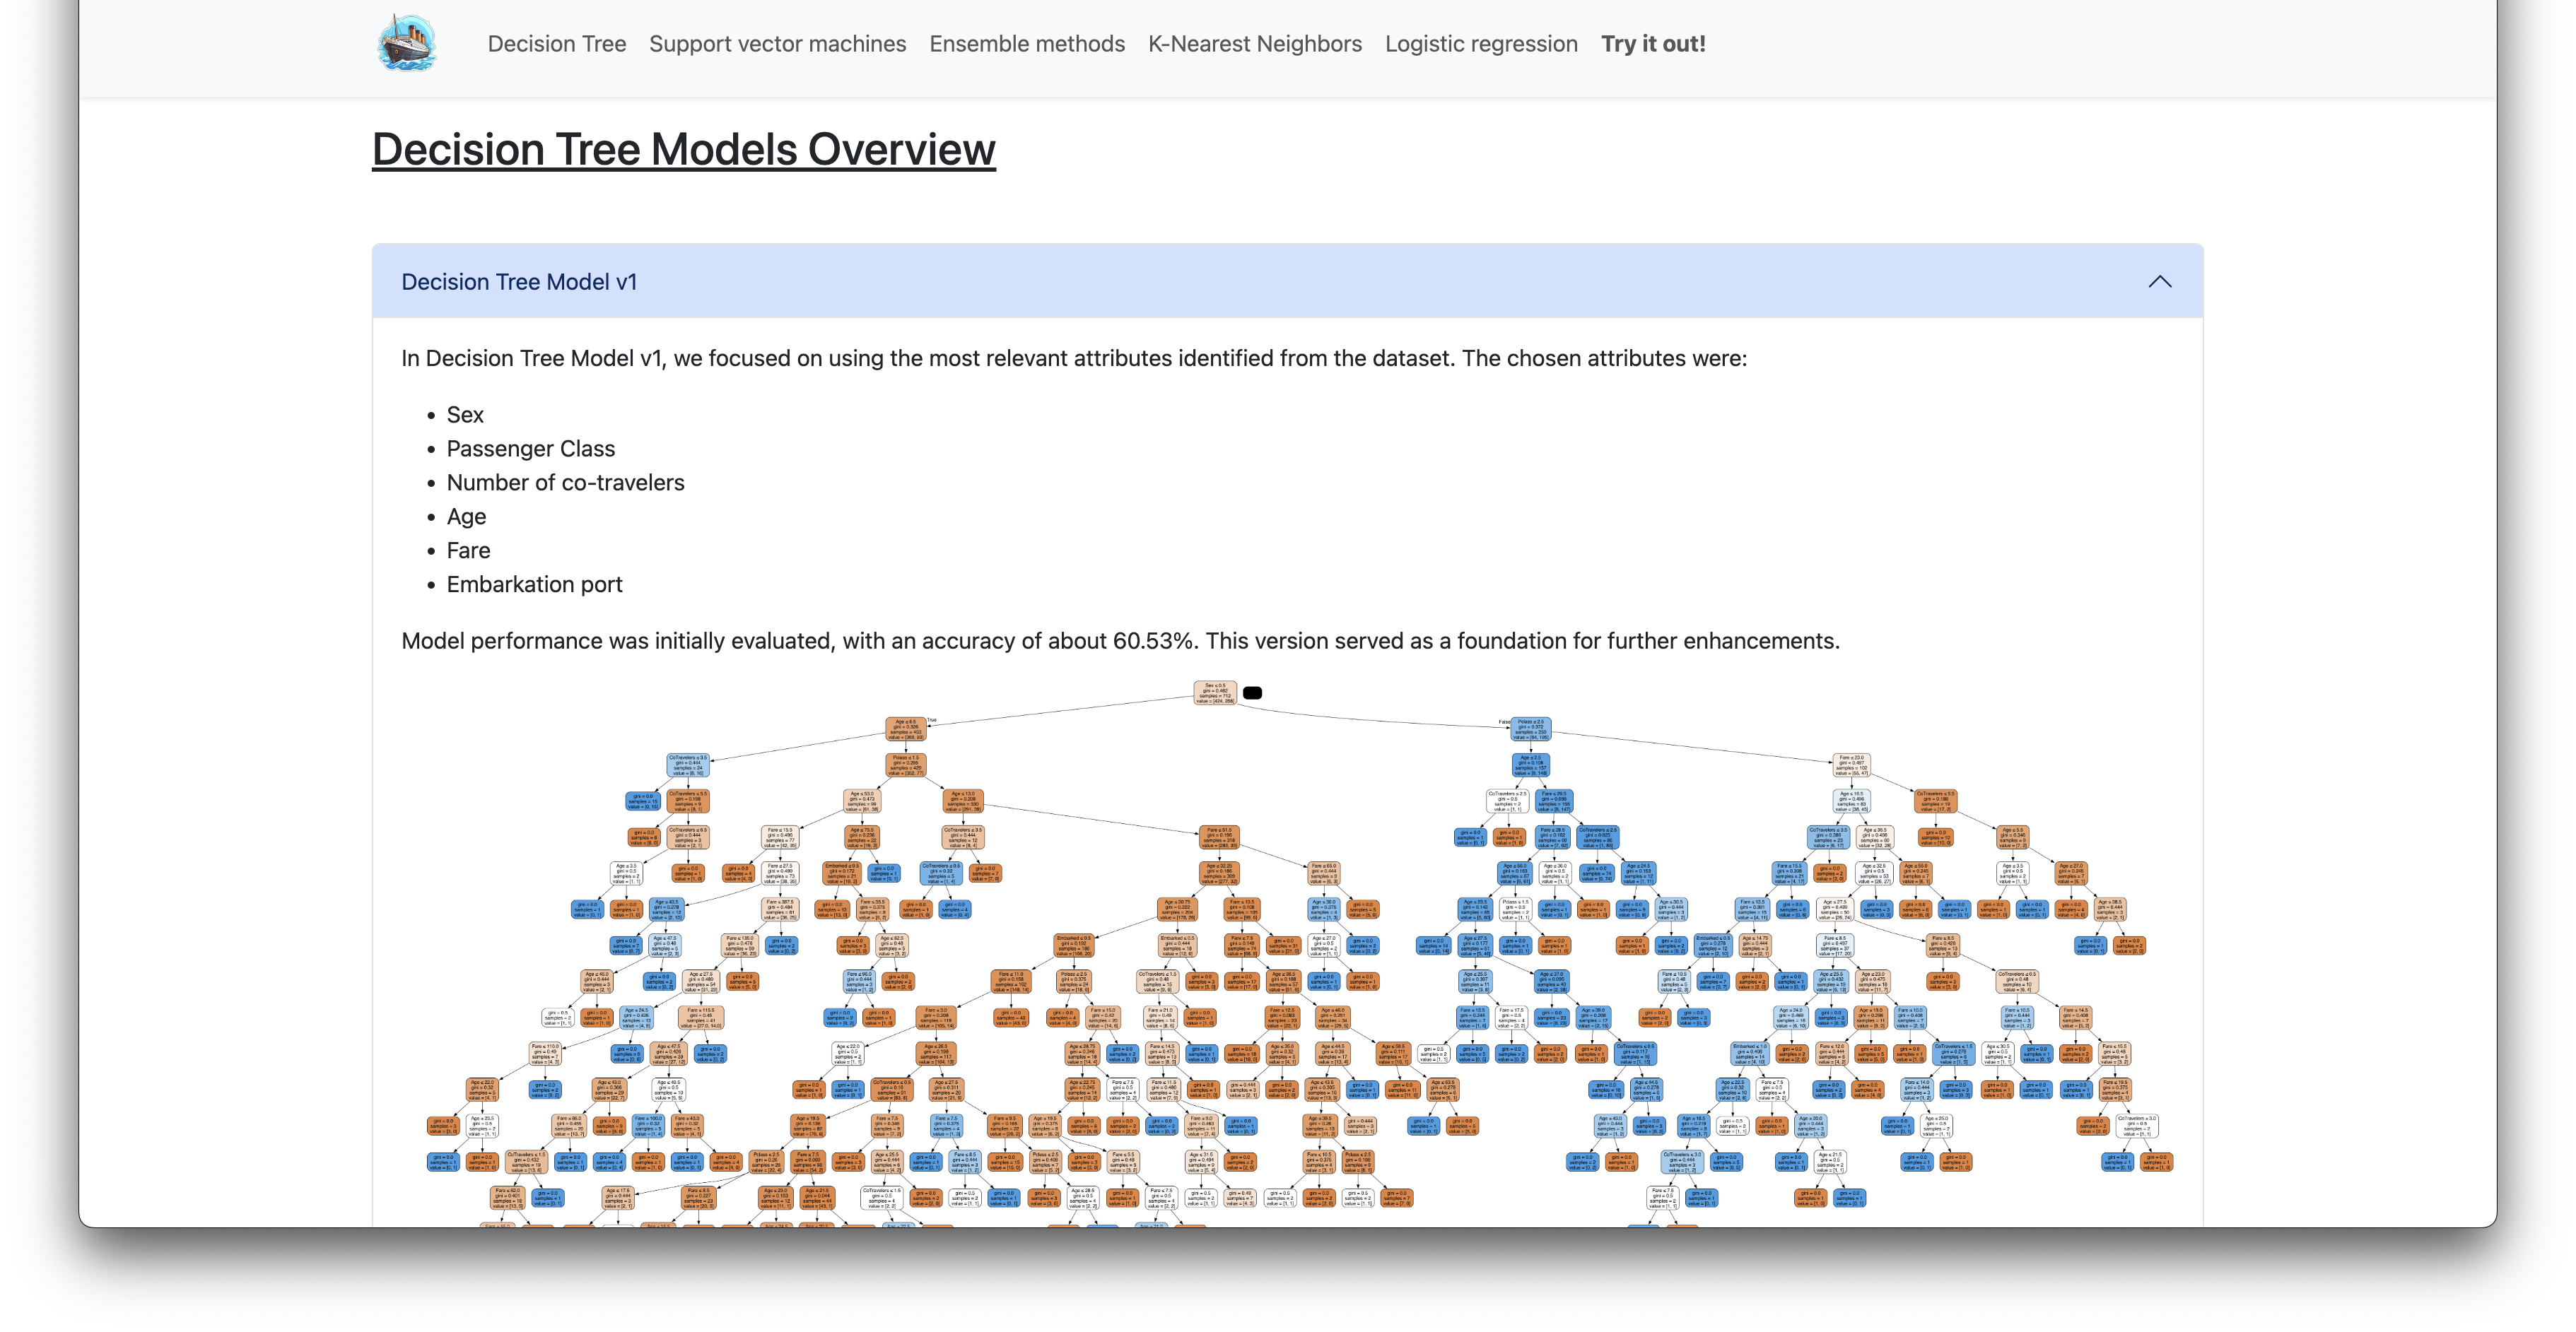
Task: Go to Ensemble methods page
Action: pos(1027,44)
